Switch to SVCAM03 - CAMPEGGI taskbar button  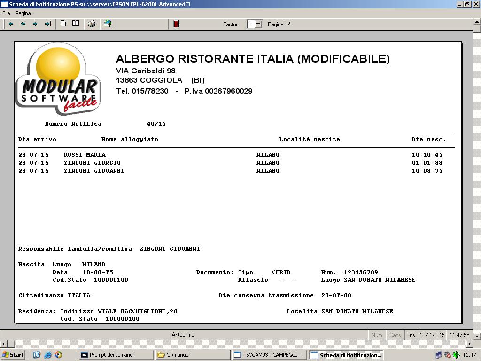269,355
